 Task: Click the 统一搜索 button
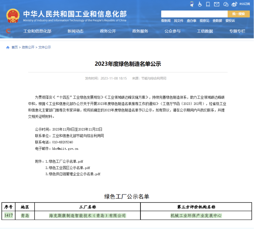[x=239, y=14]
